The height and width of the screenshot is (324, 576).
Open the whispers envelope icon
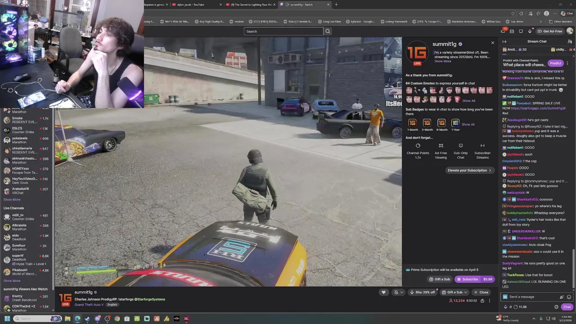click(512, 31)
